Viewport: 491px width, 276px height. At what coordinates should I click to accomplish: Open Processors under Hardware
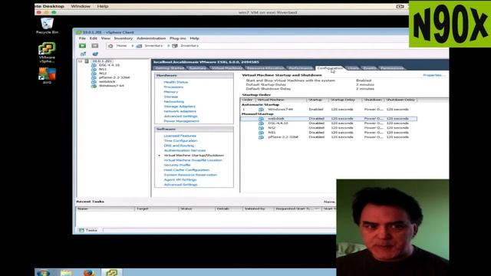173,87
